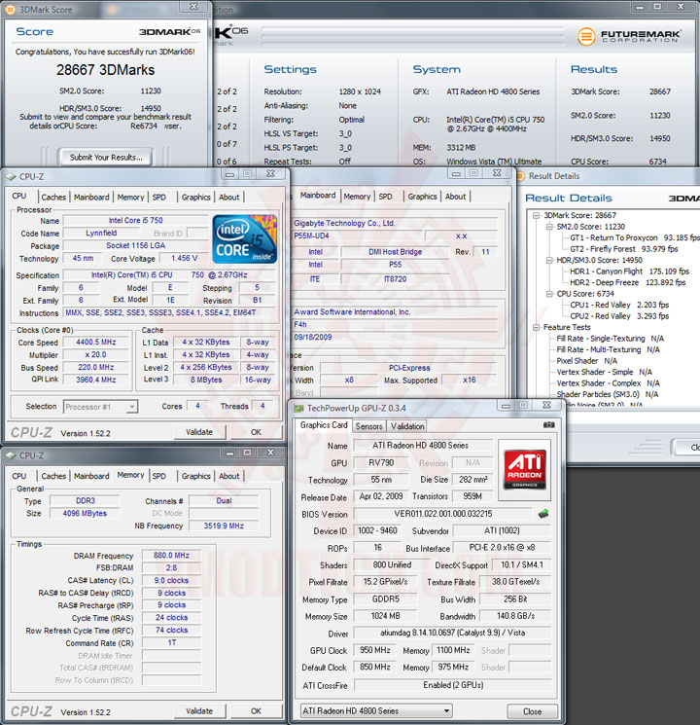Select CPU2 - Red Valley tree row
The image size is (700, 725).
(619, 316)
